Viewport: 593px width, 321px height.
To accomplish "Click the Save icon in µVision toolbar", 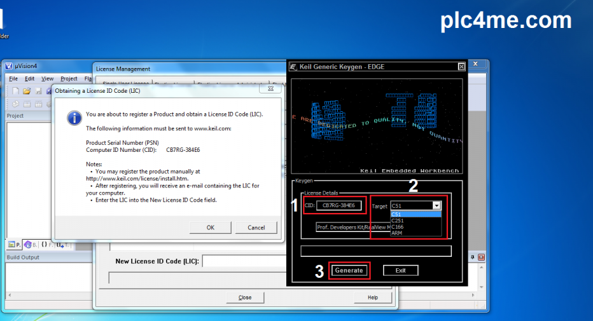I will [38, 91].
